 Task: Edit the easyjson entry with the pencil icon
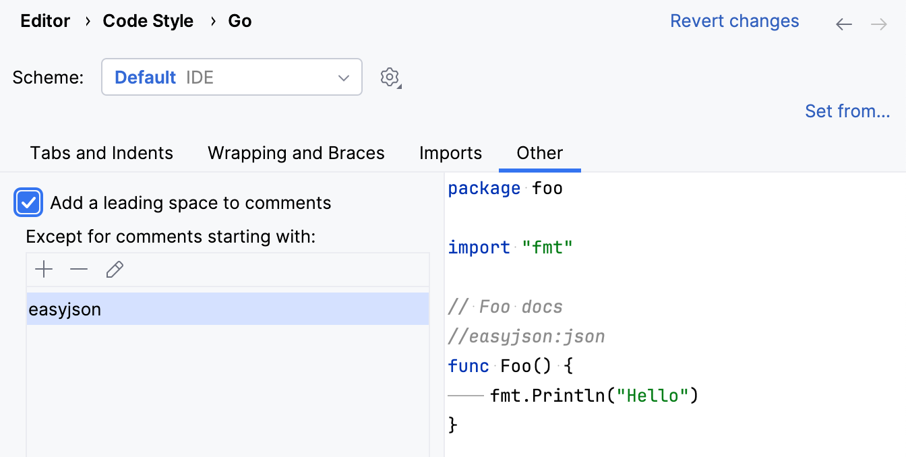pyautogui.click(x=115, y=269)
